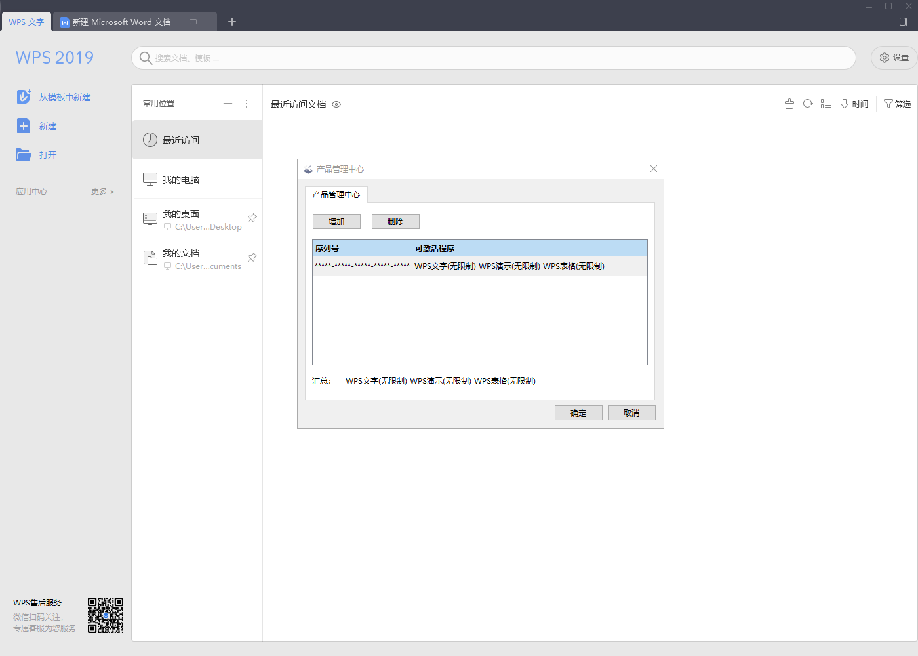
Task: Sort by 时间
Action: pos(854,104)
